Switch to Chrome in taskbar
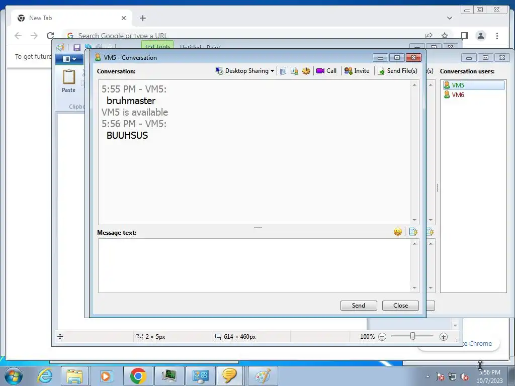515x386 pixels. (138, 376)
